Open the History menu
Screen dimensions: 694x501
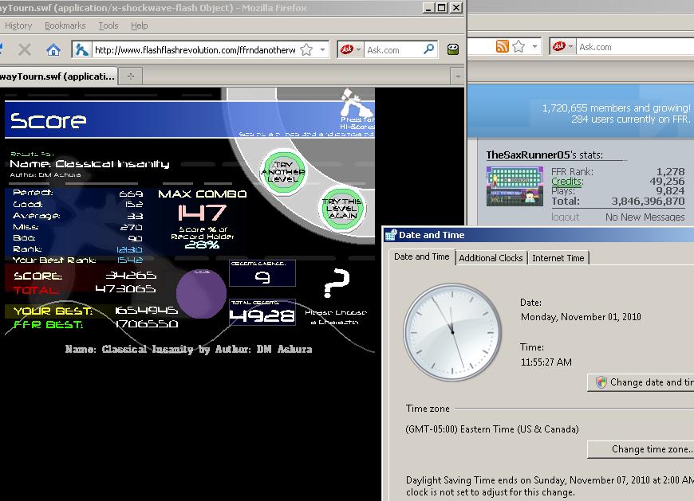click(18, 25)
